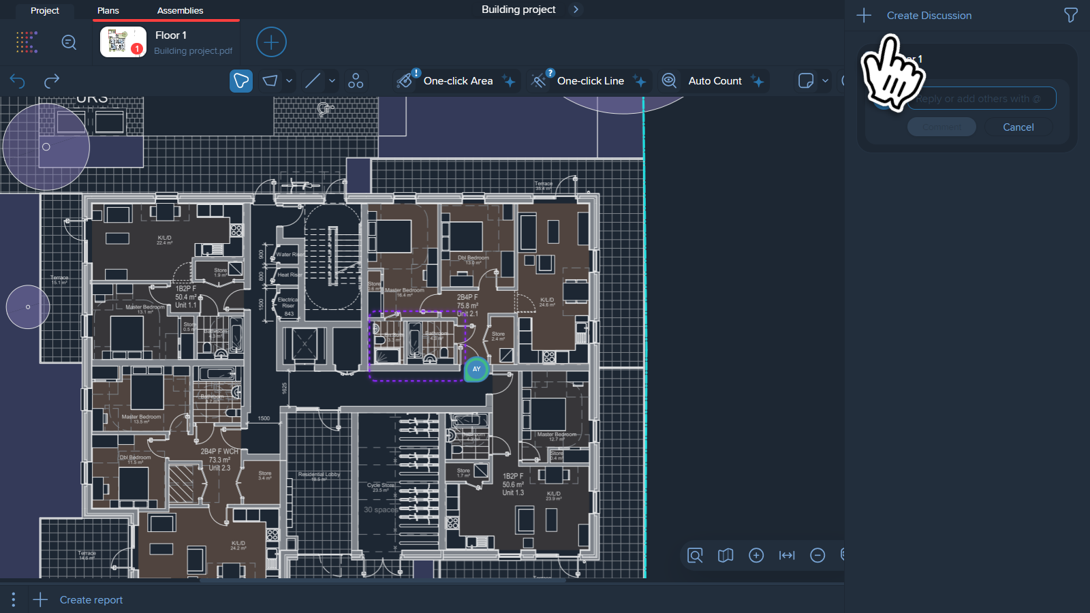This screenshot has height=613, width=1090.
Task: Open the zoom-to-area magnifier tool
Action: click(x=695, y=556)
